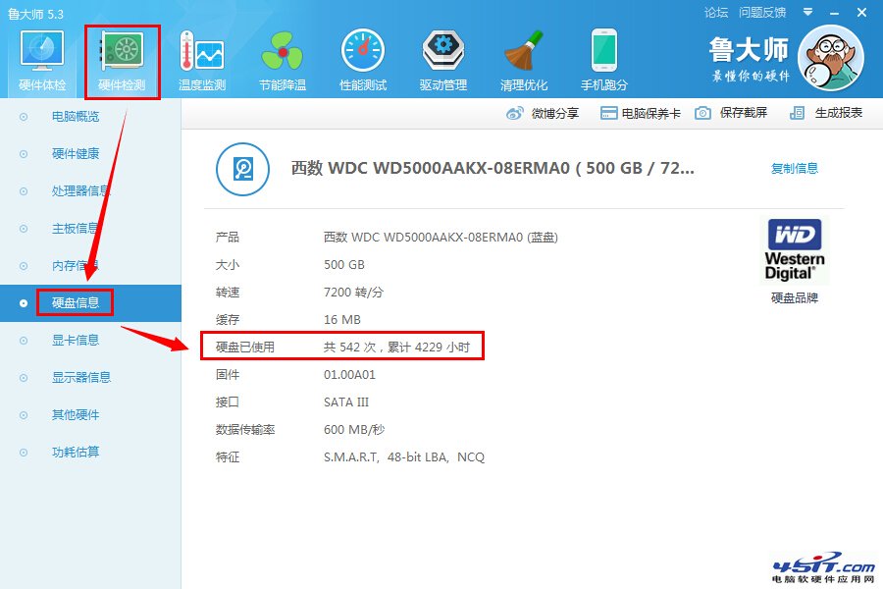Click the cache value 16 MB
The image size is (883, 589).
tap(341, 320)
